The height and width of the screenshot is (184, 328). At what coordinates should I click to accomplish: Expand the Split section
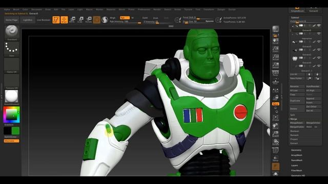pos(293,115)
